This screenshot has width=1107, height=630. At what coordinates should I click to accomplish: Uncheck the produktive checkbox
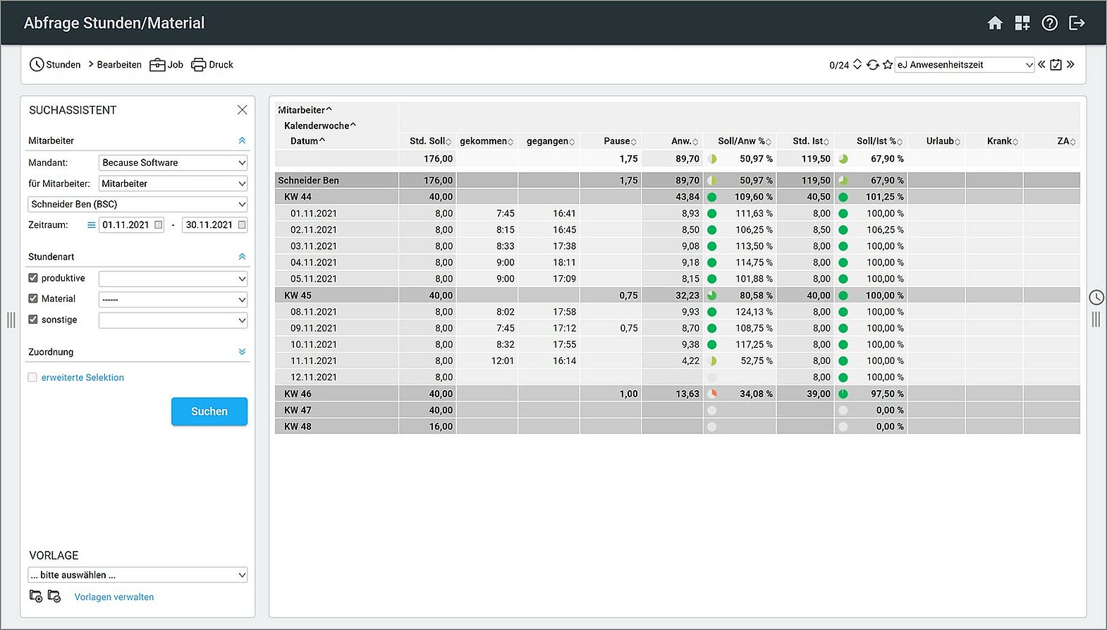pos(33,278)
